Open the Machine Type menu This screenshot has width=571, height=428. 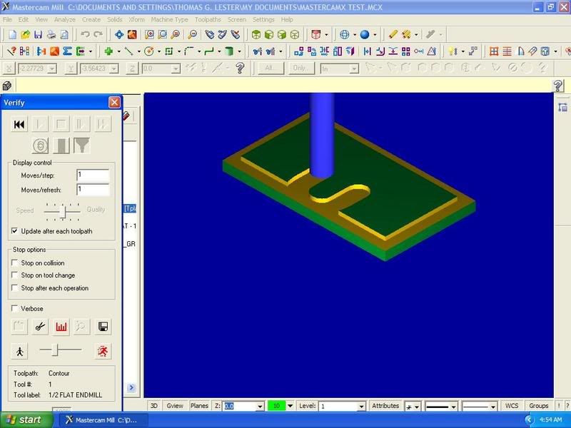point(169,20)
